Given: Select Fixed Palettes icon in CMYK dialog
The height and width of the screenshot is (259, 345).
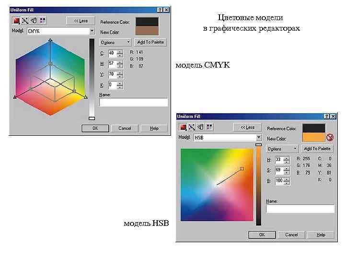Looking at the screenshot, I should click(34, 21).
